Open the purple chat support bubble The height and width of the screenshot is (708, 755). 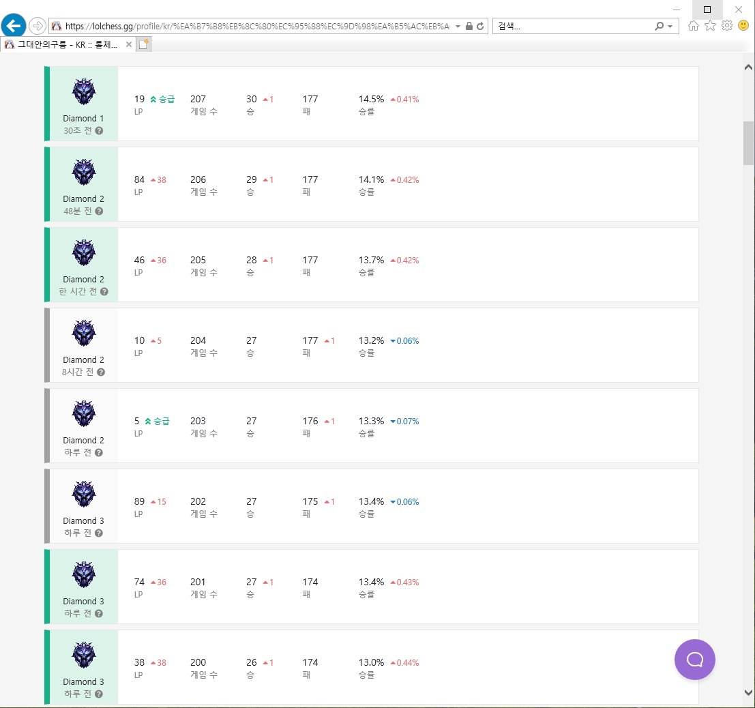pyautogui.click(x=694, y=660)
